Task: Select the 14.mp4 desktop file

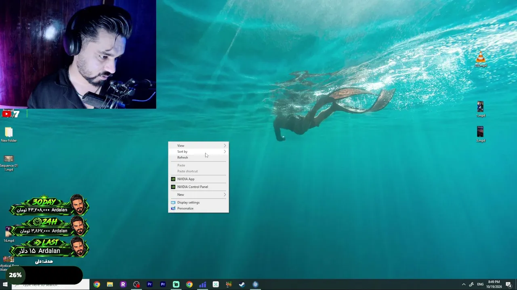Action: [x=8, y=234]
